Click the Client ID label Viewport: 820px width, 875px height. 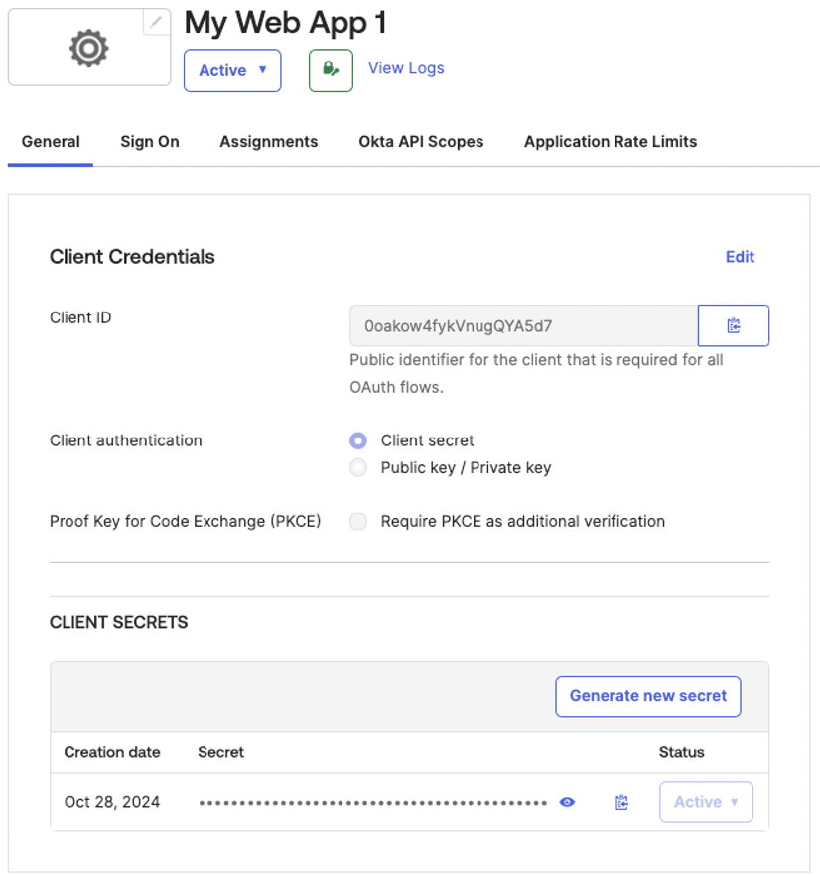point(80,317)
